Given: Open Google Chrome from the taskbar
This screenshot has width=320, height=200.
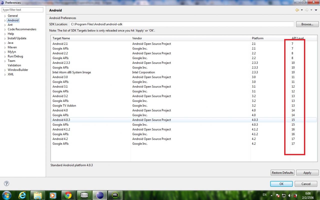Looking at the screenshot, I should pyautogui.click(x=68, y=195).
